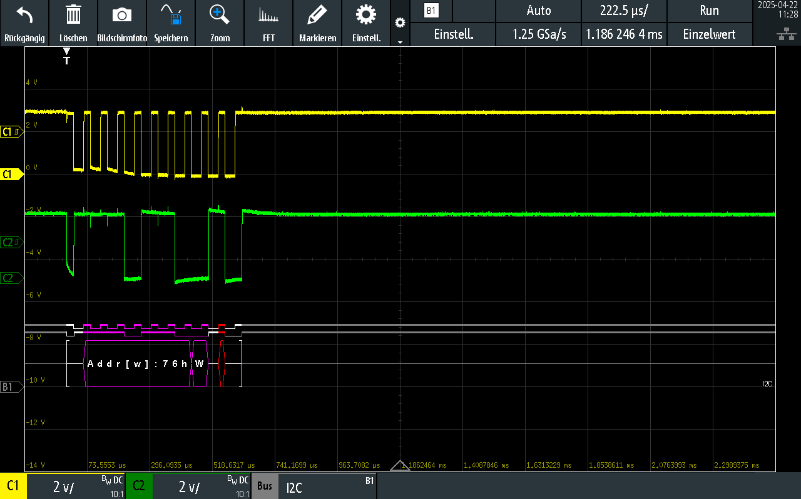This screenshot has height=499, width=801.
Task: Click the decoded W bit field
Action: coord(200,364)
